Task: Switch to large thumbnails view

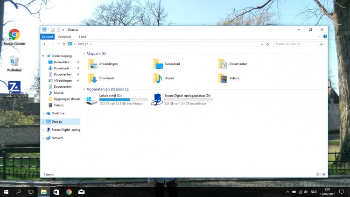Action: click(x=324, y=174)
